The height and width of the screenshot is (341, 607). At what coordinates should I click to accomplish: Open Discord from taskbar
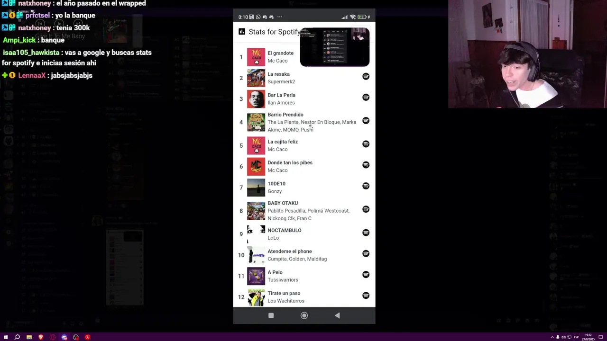[64, 337]
